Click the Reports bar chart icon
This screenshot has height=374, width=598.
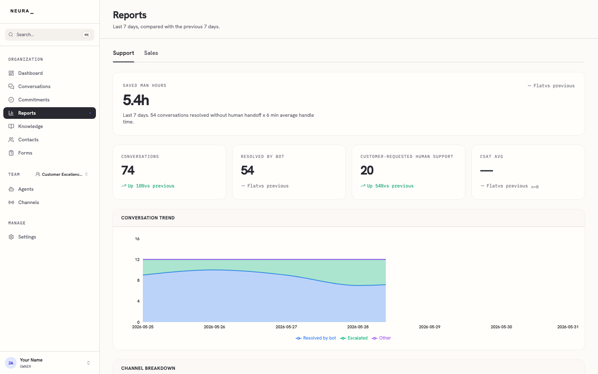11,113
